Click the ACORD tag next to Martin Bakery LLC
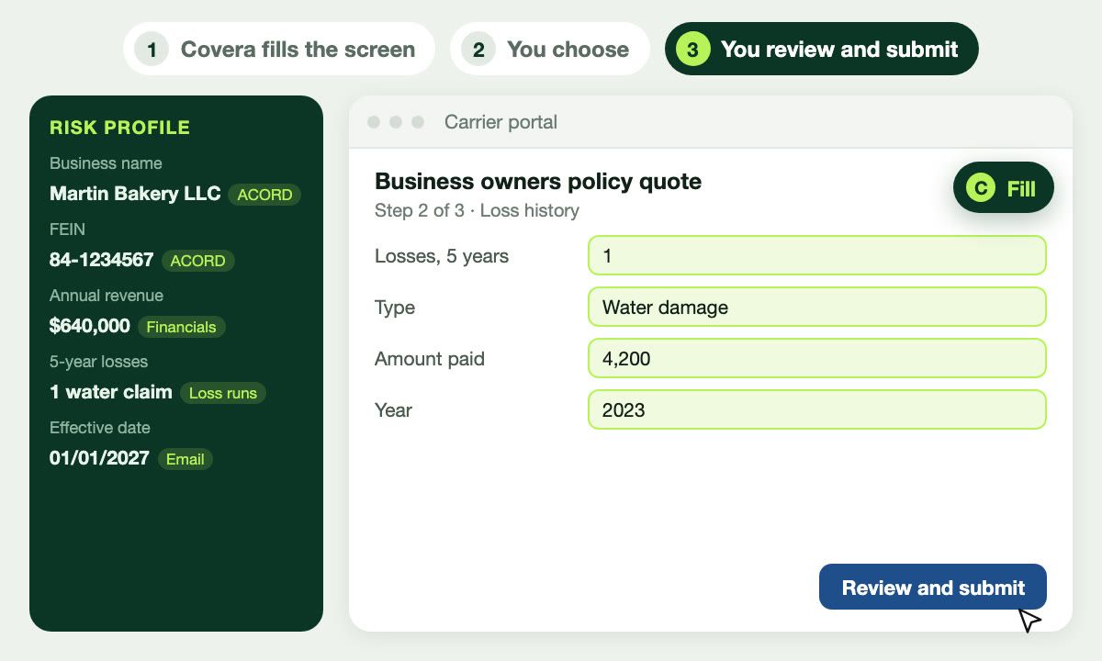Screen dimensions: 1102x661 pos(264,195)
